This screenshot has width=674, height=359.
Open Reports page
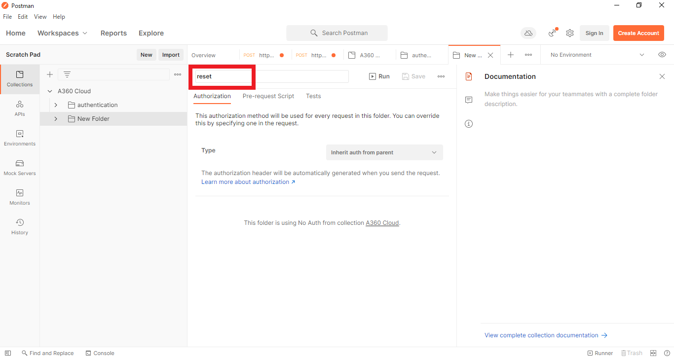coord(113,33)
